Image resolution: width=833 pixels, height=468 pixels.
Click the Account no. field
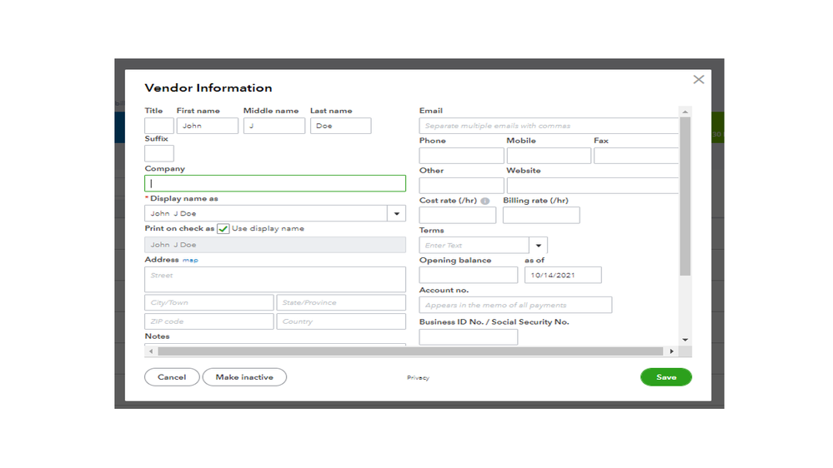pos(515,305)
